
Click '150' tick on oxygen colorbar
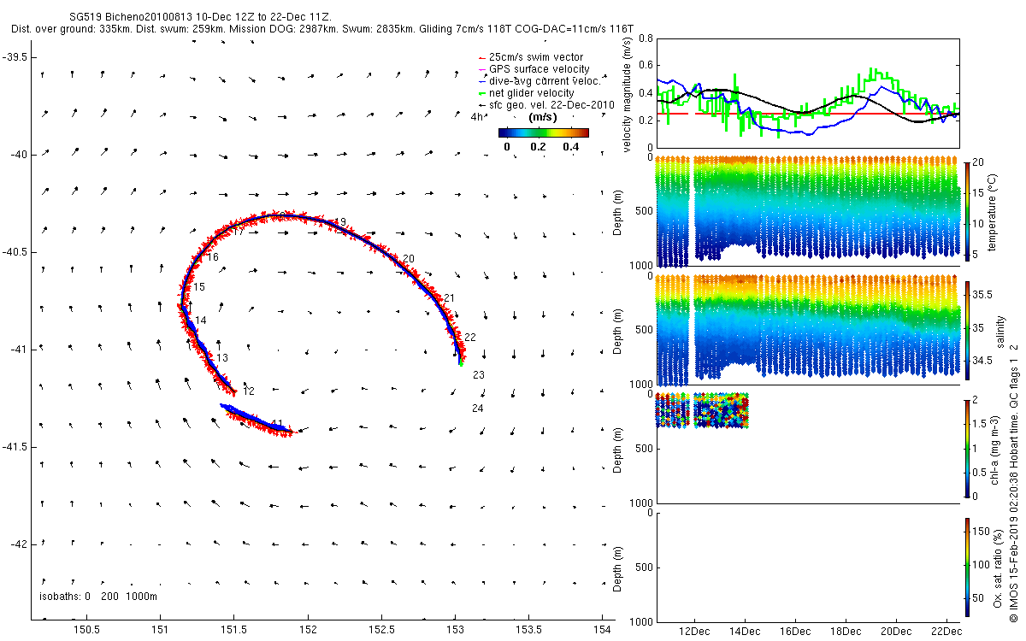pyautogui.click(x=982, y=532)
